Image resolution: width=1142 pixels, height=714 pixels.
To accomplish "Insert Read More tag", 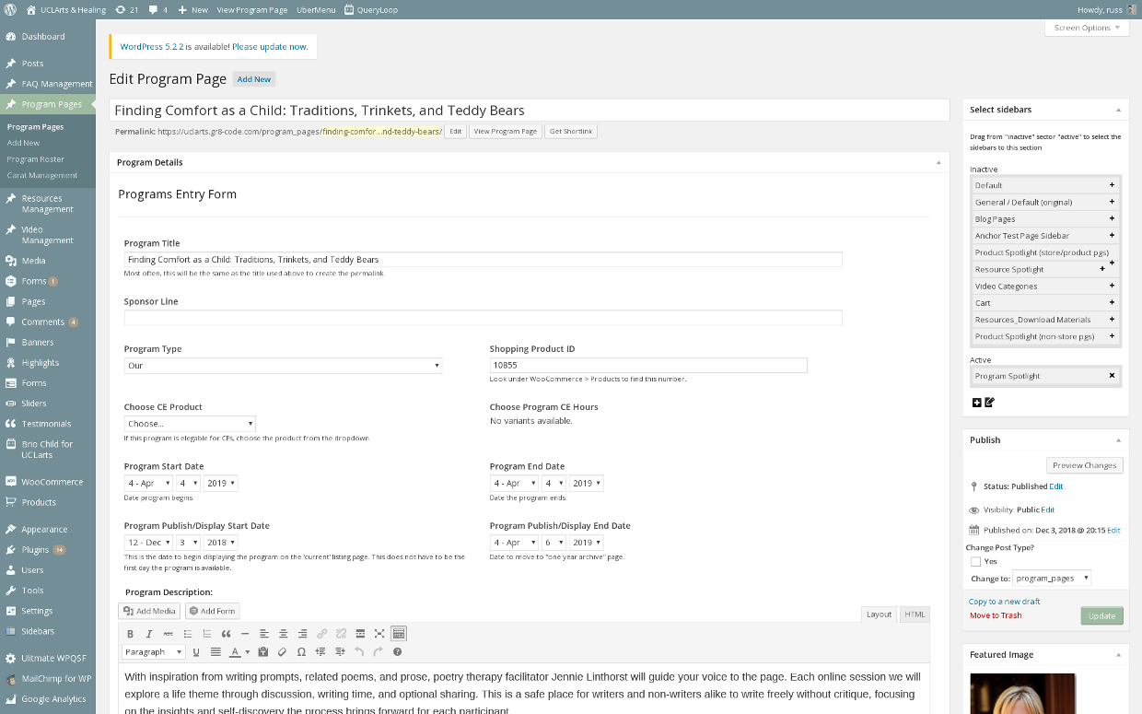I will point(360,634).
